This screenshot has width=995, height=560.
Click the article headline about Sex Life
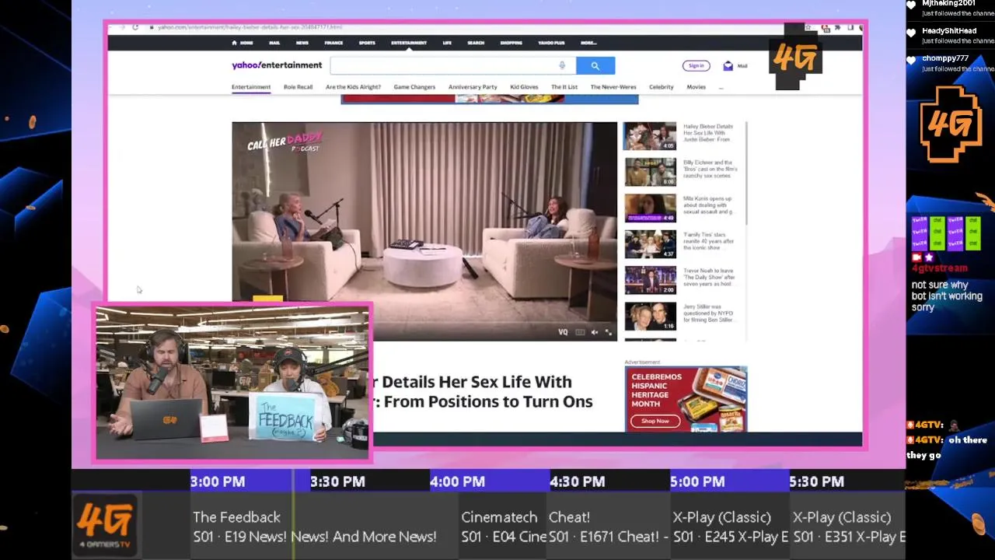[x=484, y=392]
